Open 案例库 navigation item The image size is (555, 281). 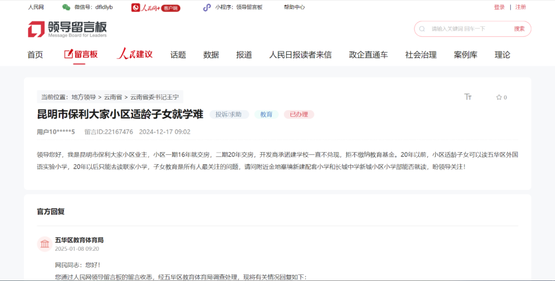pyautogui.click(x=466, y=55)
